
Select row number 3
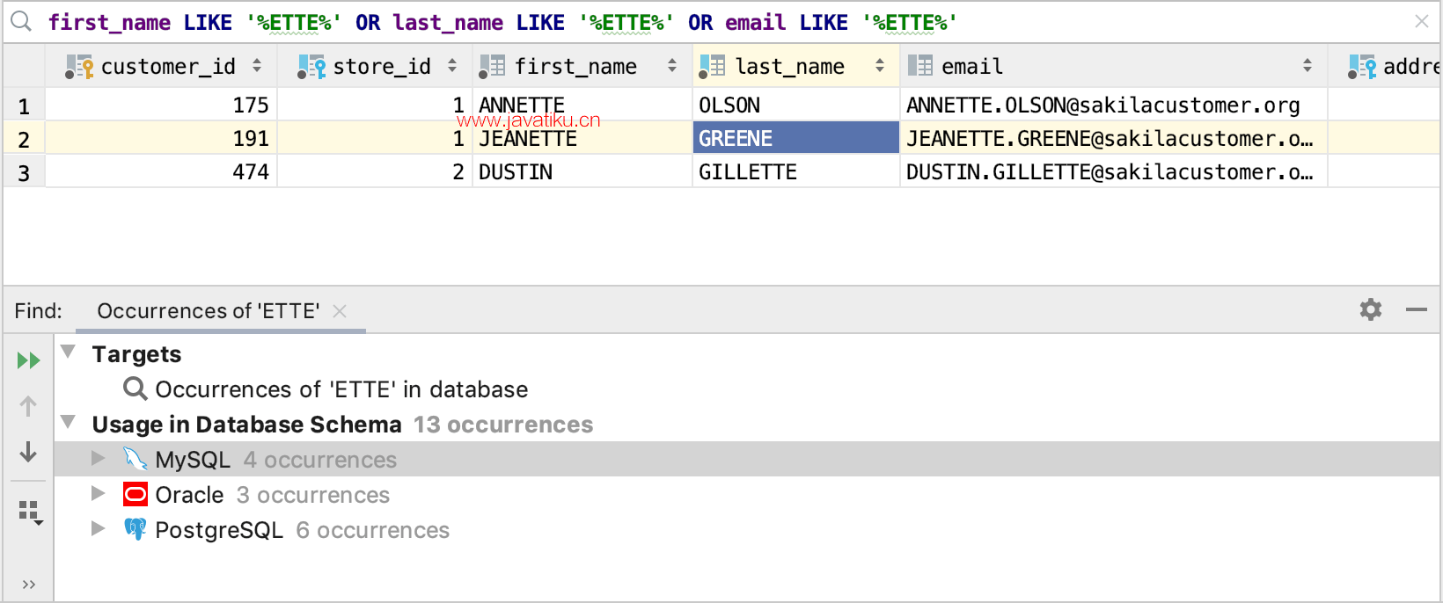pyautogui.click(x=24, y=173)
